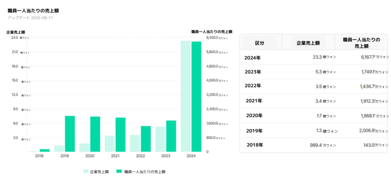Image resolution: width=391 pixels, height=178 pixels.
Task: Toggle the 職員一人当たりの売上額 series via its legend label
Action: [x=145, y=172]
